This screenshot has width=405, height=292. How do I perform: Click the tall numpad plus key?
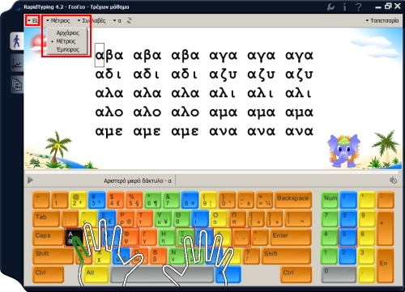point(386,228)
